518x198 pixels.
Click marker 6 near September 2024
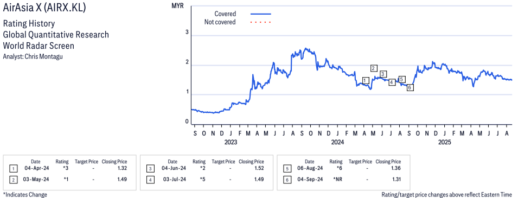(x=410, y=87)
